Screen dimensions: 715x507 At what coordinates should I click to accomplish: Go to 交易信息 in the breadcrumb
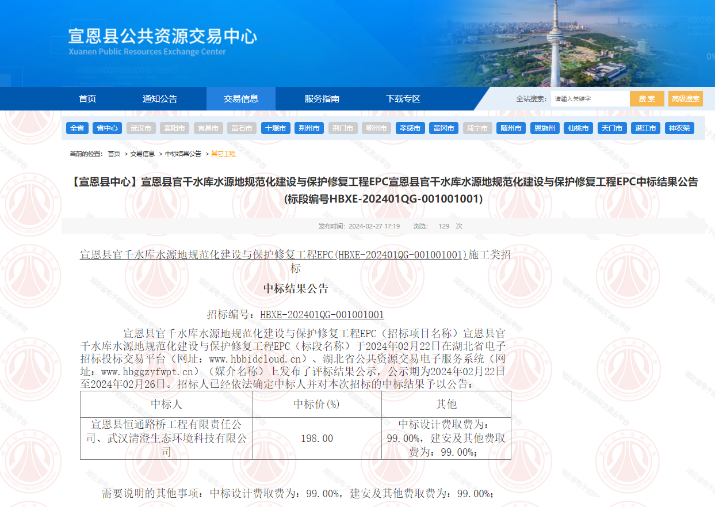(x=142, y=154)
